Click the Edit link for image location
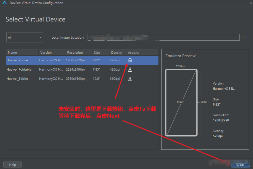The height and width of the screenshot is (169, 253). 245,37
